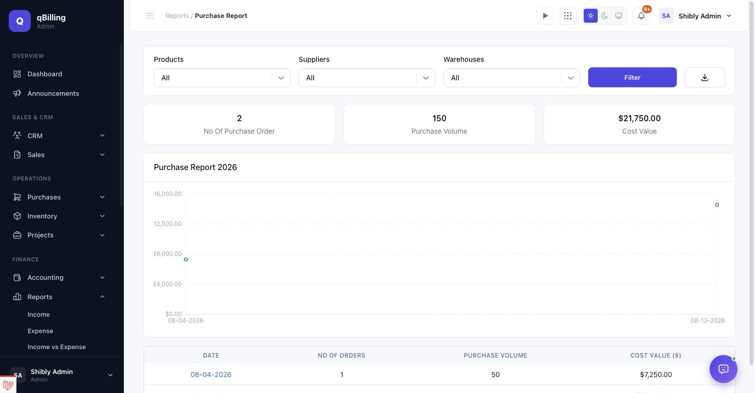Toggle sidebar with hamburger menu icon
This screenshot has width=755, height=393.
click(150, 16)
